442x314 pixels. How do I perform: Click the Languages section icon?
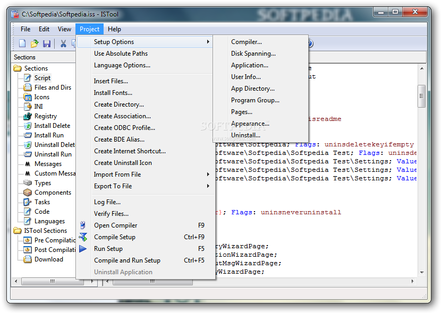27,221
